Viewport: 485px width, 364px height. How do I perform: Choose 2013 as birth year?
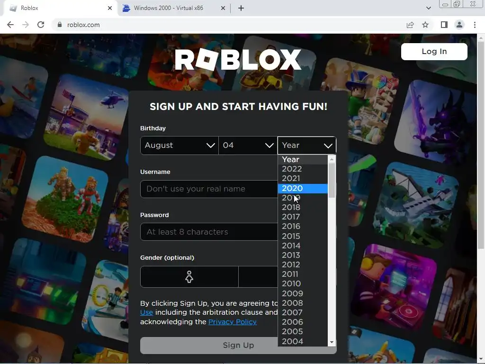tap(303, 255)
